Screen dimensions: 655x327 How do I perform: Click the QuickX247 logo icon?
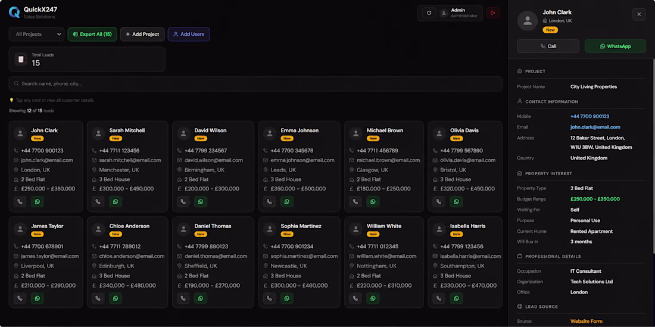pyautogui.click(x=14, y=13)
